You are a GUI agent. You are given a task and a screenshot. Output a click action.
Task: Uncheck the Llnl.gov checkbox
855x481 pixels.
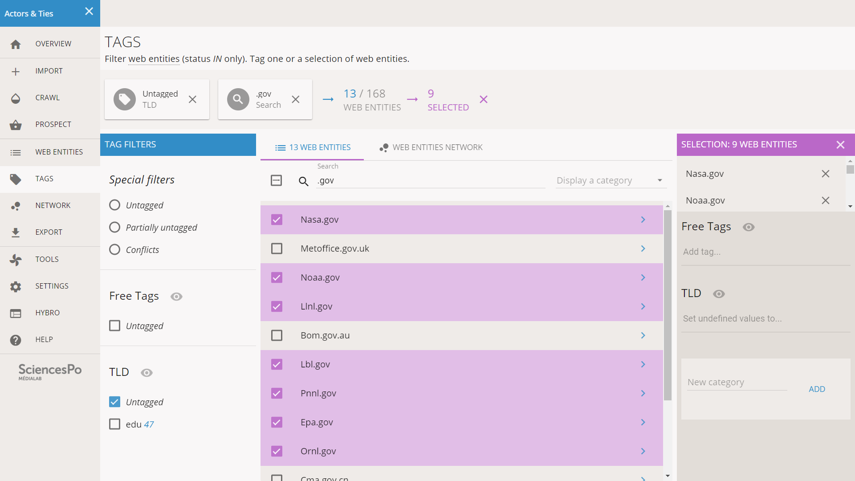pos(277,306)
